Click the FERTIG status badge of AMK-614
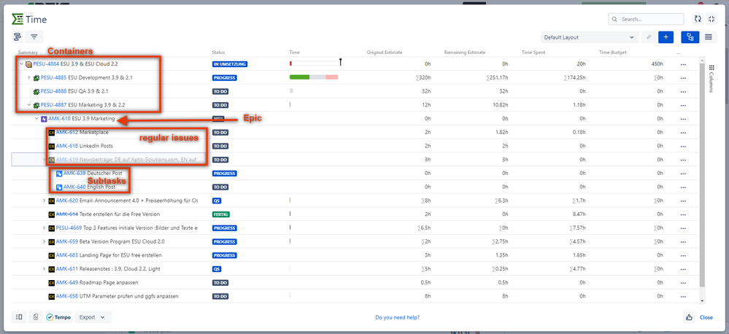729x334 pixels. pyautogui.click(x=221, y=214)
